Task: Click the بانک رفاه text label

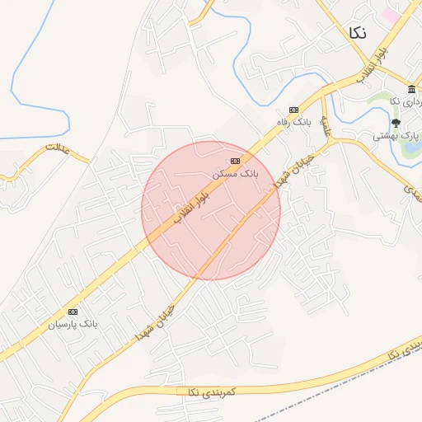Action: (x=294, y=122)
